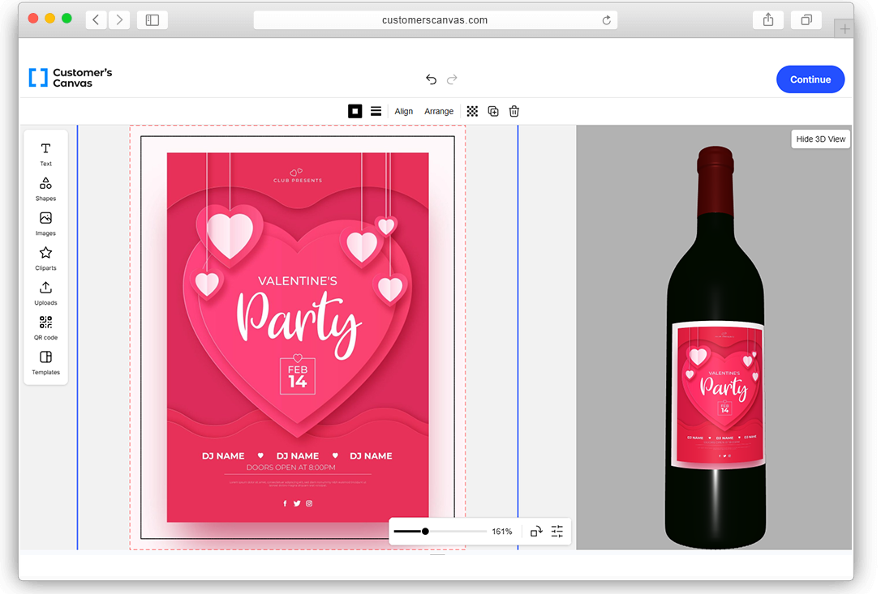Open the Uploads panel
This screenshot has height=594, width=881.
click(x=45, y=292)
